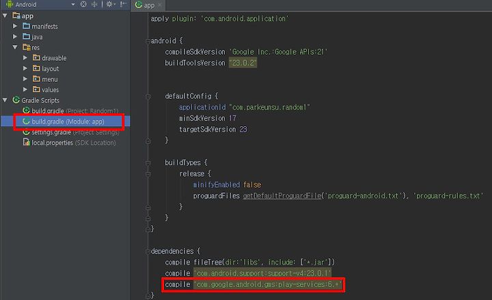Click the compileSdkVersion line
Viewport: 492px width, 300px height.
(x=246, y=52)
